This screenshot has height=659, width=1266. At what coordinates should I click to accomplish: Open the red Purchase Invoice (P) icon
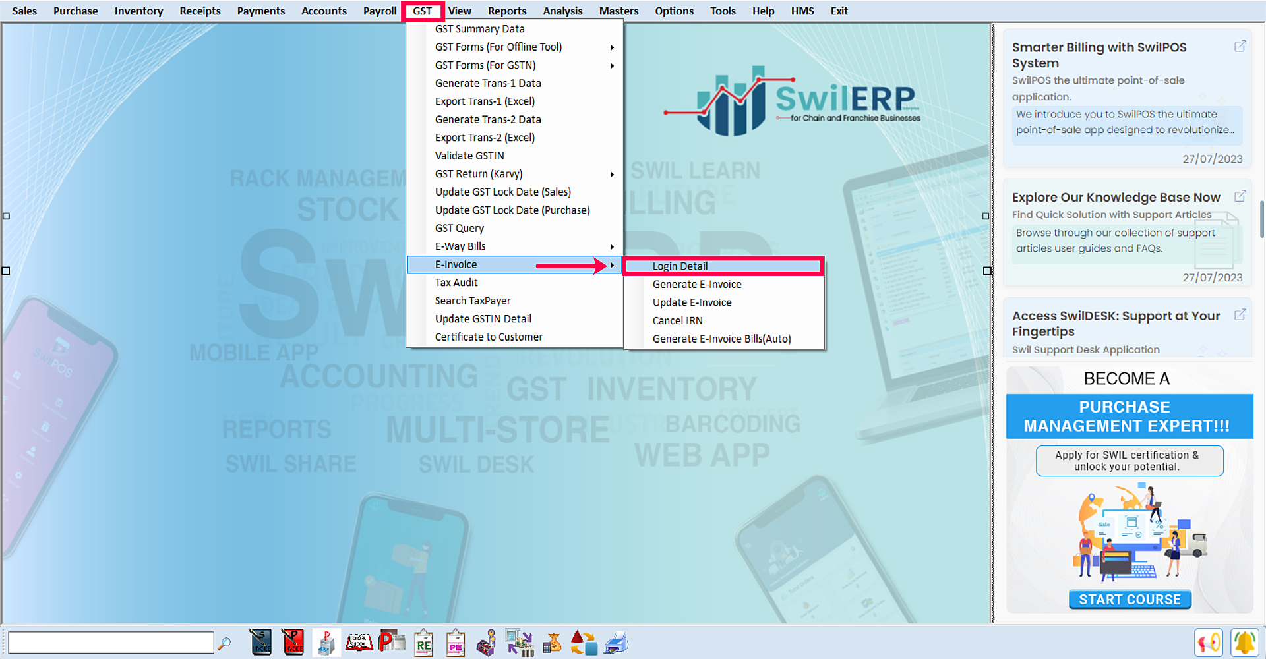click(293, 643)
